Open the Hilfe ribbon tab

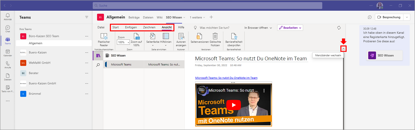pos(181,27)
